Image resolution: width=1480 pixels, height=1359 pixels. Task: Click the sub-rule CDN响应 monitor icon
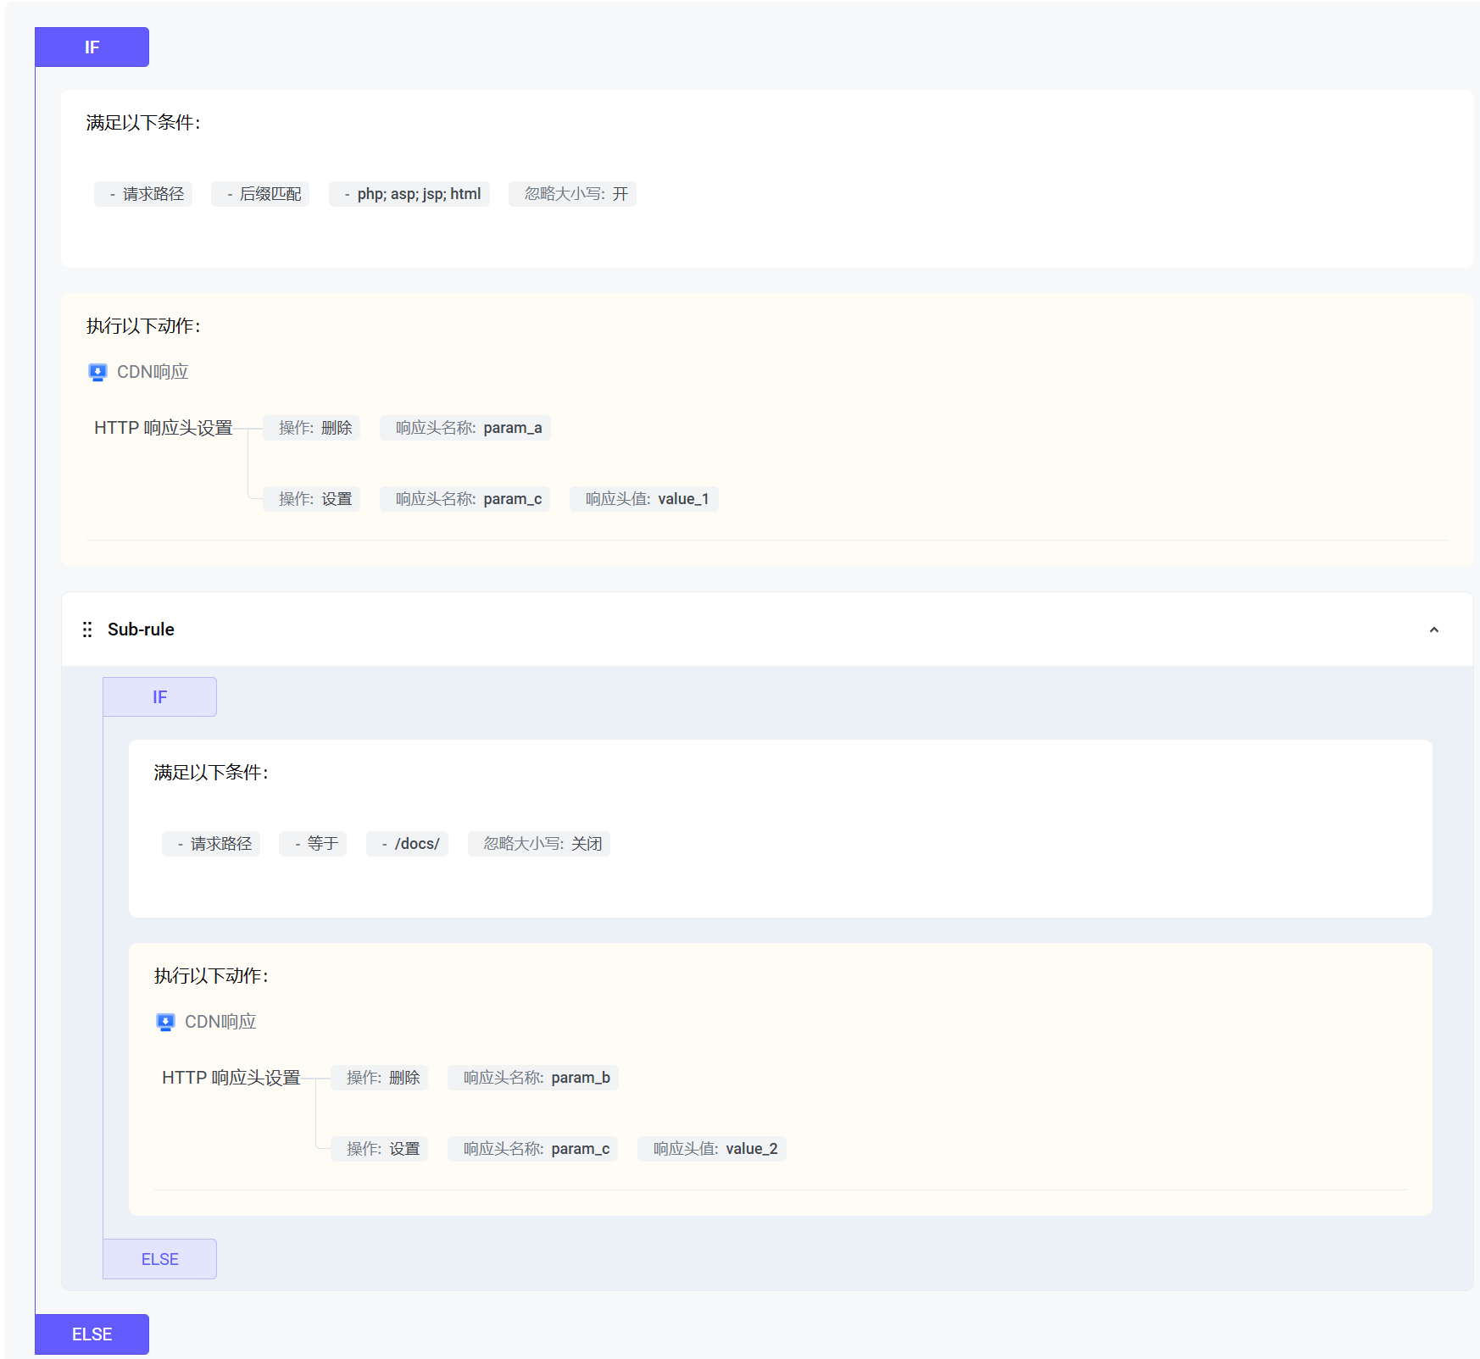pyautogui.click(x=165, y=1023)
